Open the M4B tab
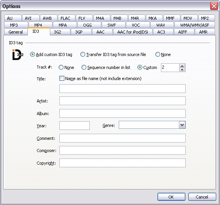Screen dimensions: 220x205 click(x=119, y=18)
